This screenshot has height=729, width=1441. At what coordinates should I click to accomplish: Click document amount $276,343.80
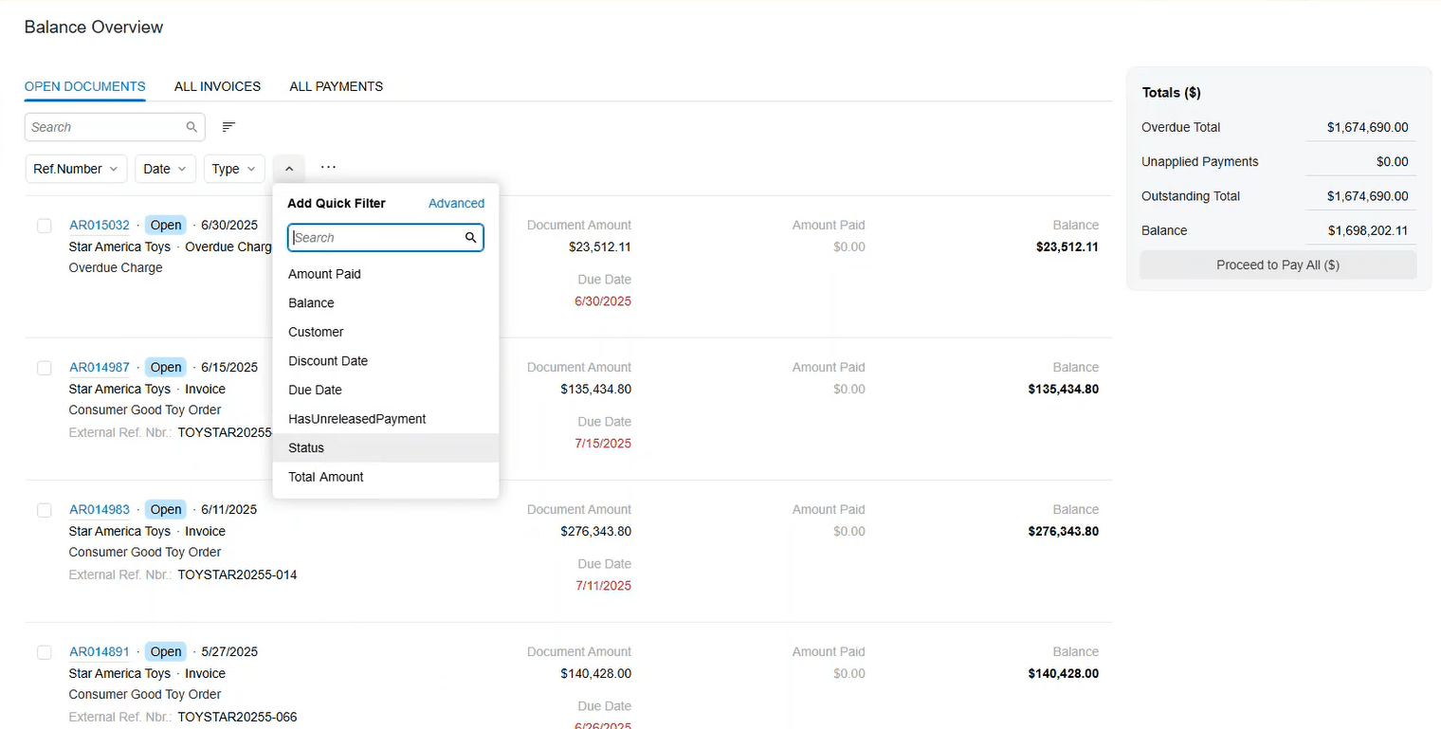(x=595, y=532)
